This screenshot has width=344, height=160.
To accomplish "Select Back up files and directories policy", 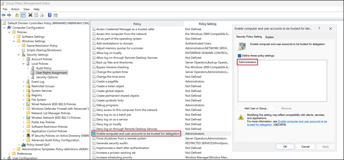I will (x=114, y=62).
